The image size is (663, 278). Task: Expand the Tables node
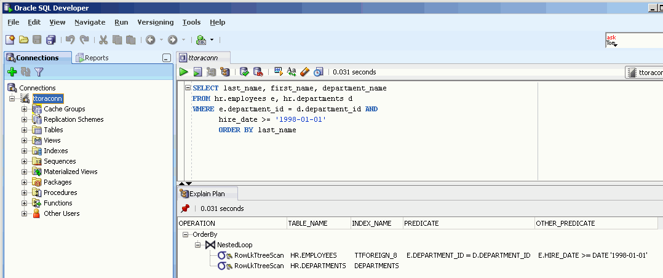tap(24, 130)
